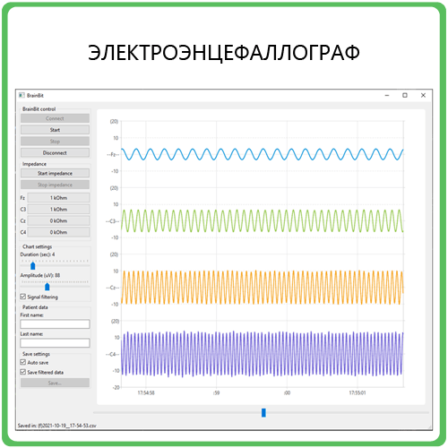Screen dimensions: 448x448
Task: Uncheck the Auto save checkbox
Action: tap(23, 362)
